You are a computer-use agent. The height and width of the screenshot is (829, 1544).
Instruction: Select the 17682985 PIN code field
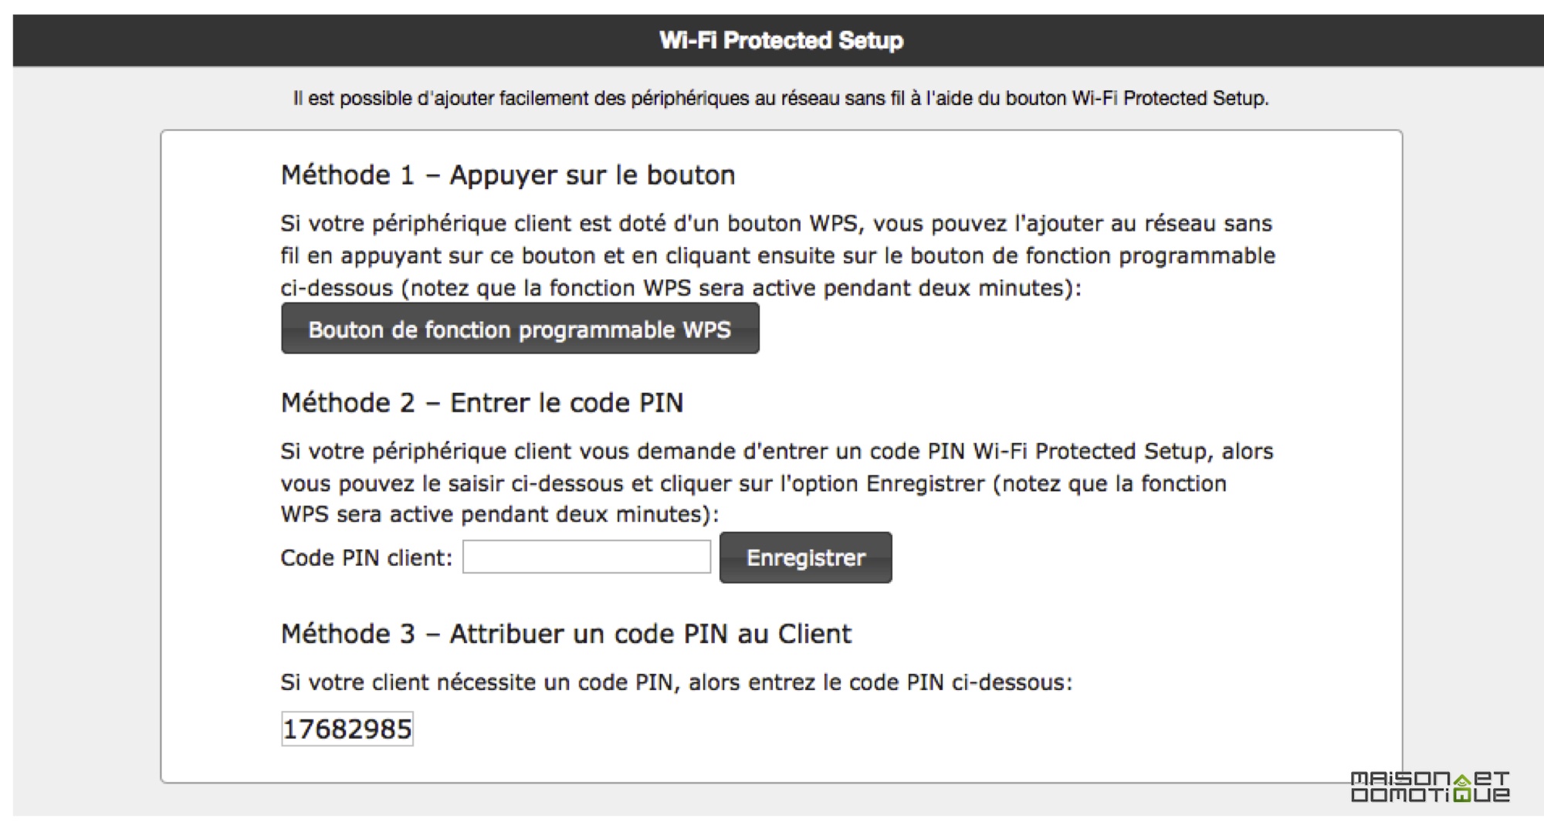pos(347,729)
